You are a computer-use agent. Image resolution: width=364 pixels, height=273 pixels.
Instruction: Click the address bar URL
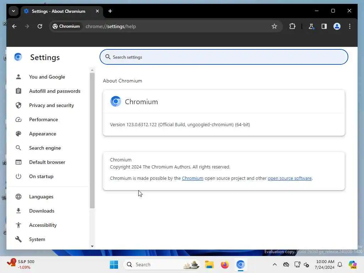click(x=111, y=26)
